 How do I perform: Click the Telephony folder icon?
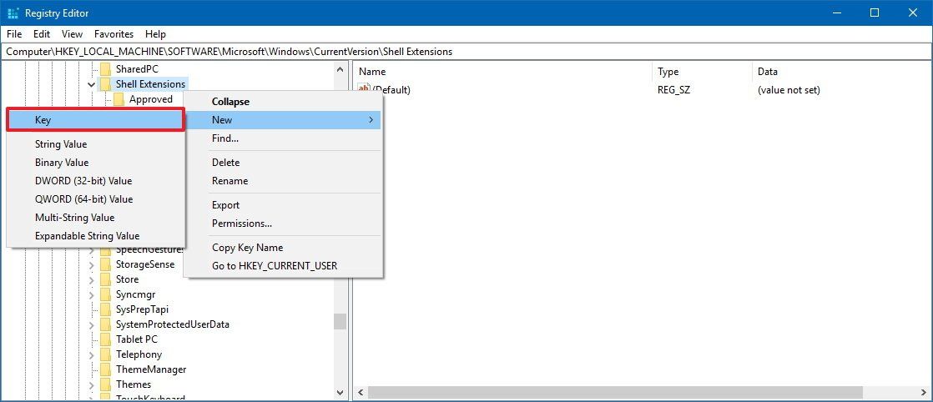coord(105,354)
